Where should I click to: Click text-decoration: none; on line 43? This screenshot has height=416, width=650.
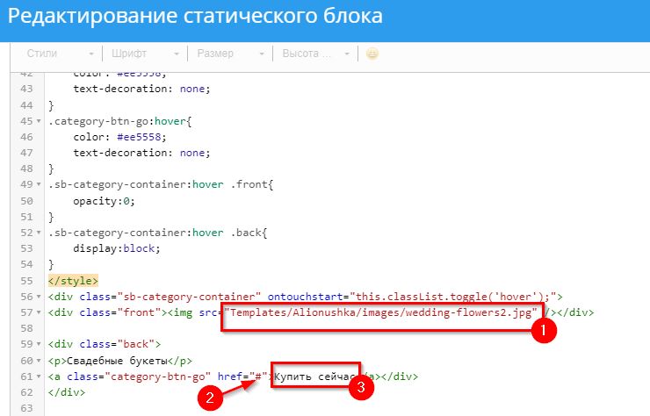coord(141,89)
